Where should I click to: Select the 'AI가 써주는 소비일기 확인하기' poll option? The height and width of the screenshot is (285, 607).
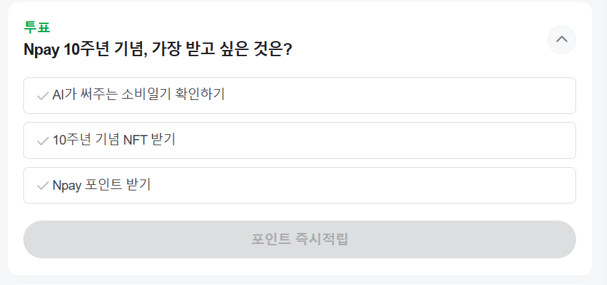(299, 95)
